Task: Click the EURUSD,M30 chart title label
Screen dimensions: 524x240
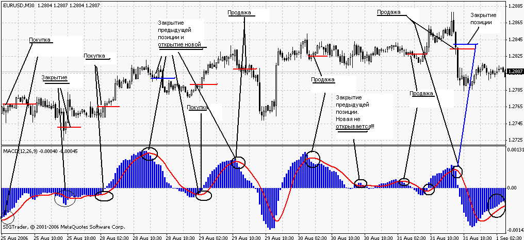Action: coord(19,5)
